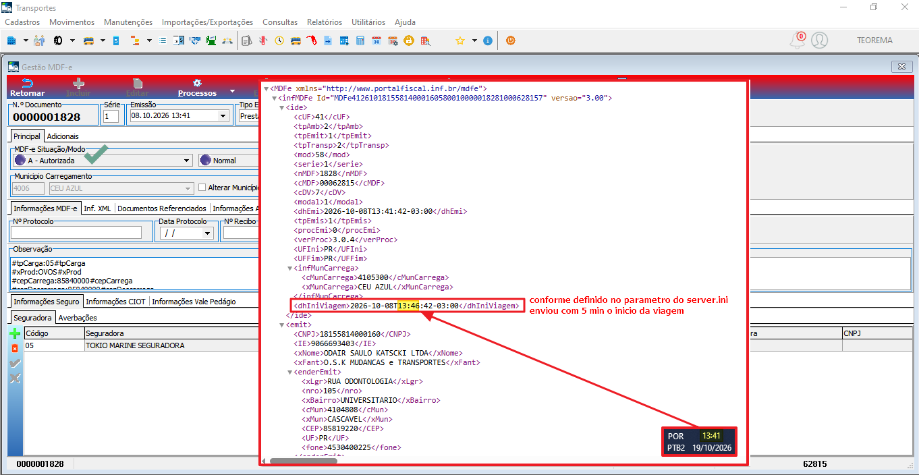The width and height of the screenshot is (919, 475).
Task: Open the tire management toolbar icon
Action: click(x=57, y=40)
